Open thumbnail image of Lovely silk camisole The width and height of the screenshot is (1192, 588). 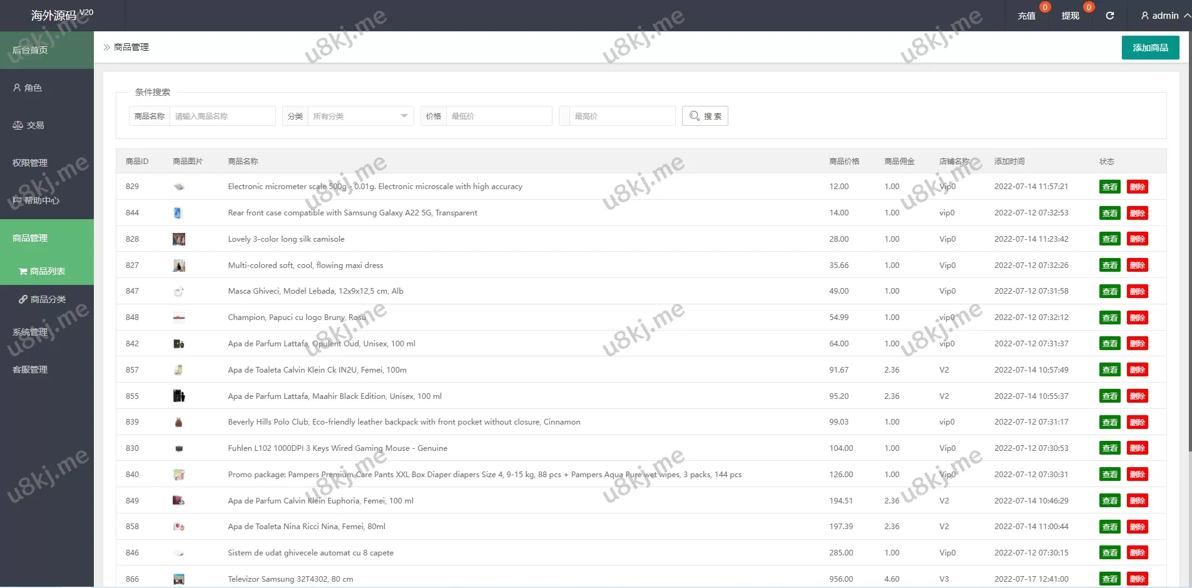(x=179, y=239)
